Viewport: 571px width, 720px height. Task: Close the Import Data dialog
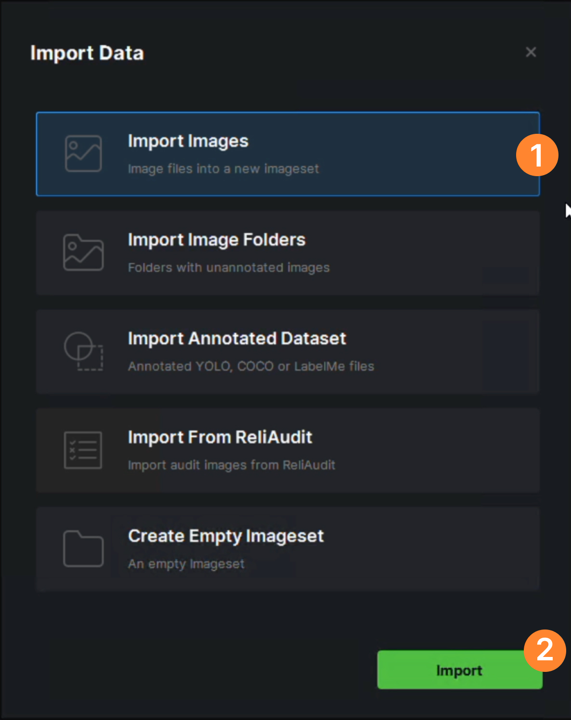coord(531,52)
